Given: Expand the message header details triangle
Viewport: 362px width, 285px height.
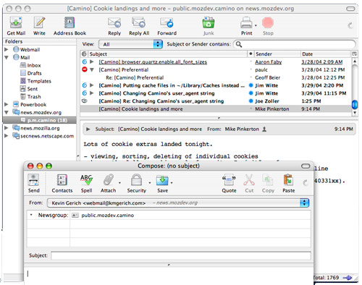Looking at the screenshot, I should point(88,129).
